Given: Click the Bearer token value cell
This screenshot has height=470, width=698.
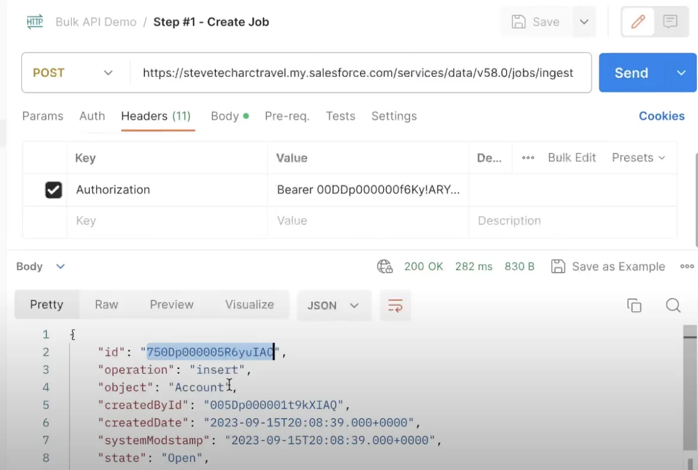Looking at the screenshot, I should tap(368, 190).
